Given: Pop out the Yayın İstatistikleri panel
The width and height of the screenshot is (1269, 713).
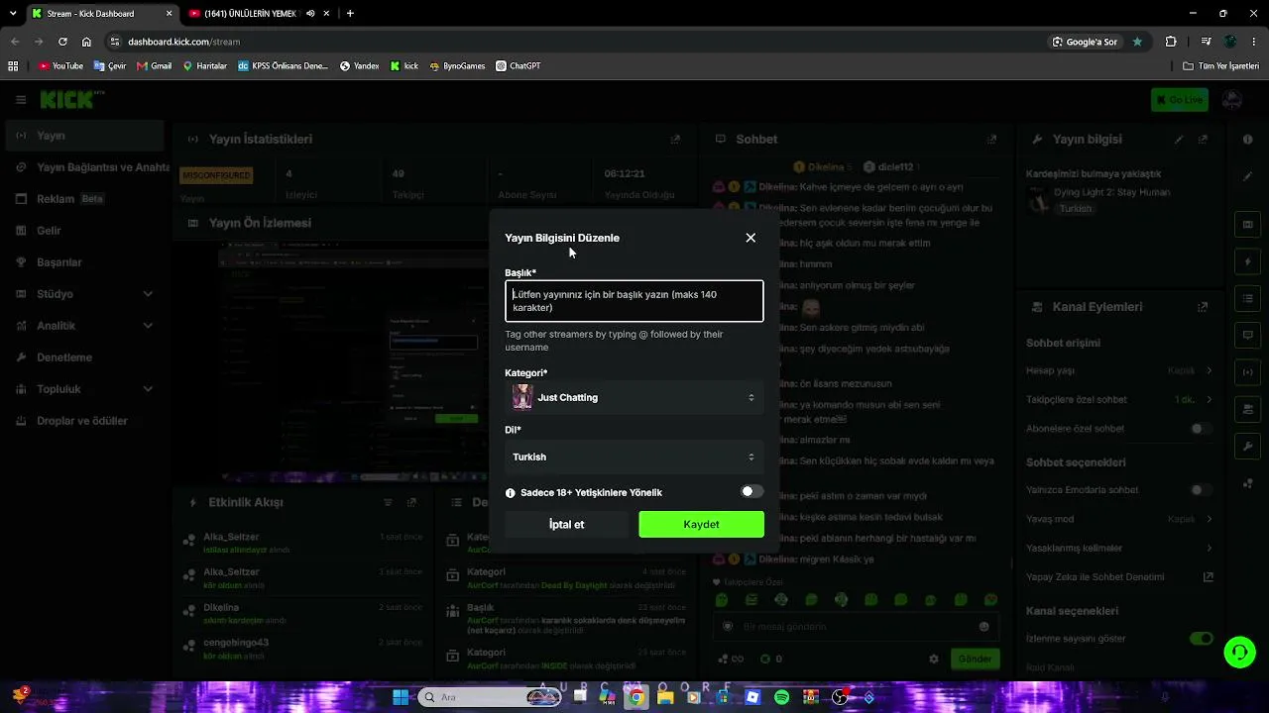Looking at the screenshot, I should click(675, 140).
